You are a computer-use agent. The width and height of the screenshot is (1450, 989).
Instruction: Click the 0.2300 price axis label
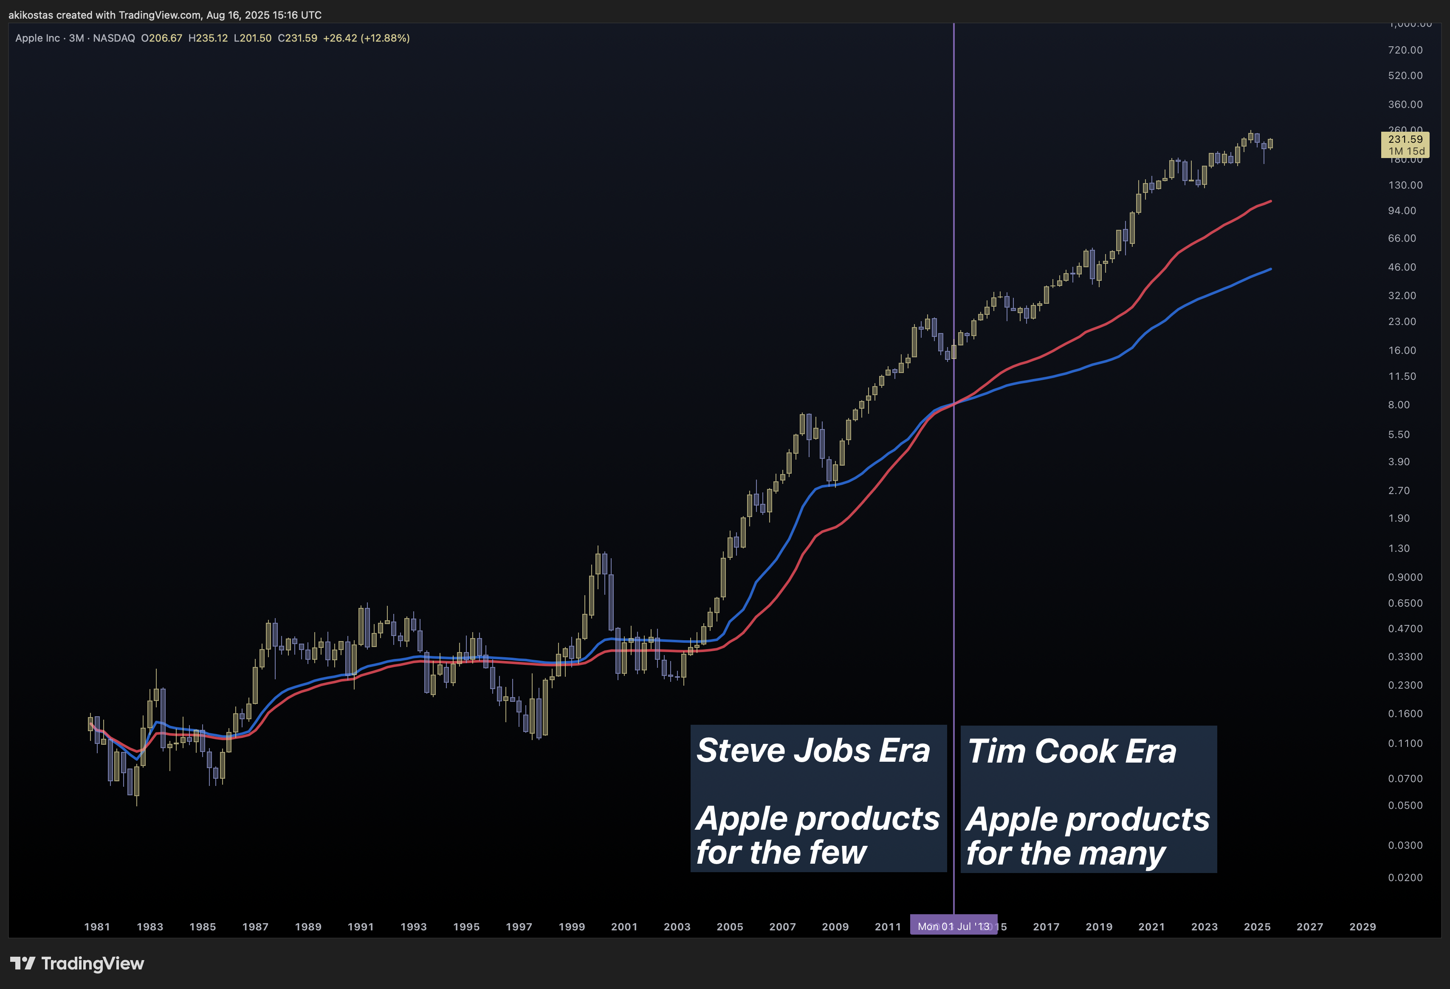click(1405, 685)
